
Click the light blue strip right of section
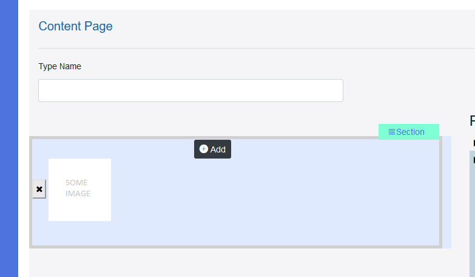[x=447, y=192]
